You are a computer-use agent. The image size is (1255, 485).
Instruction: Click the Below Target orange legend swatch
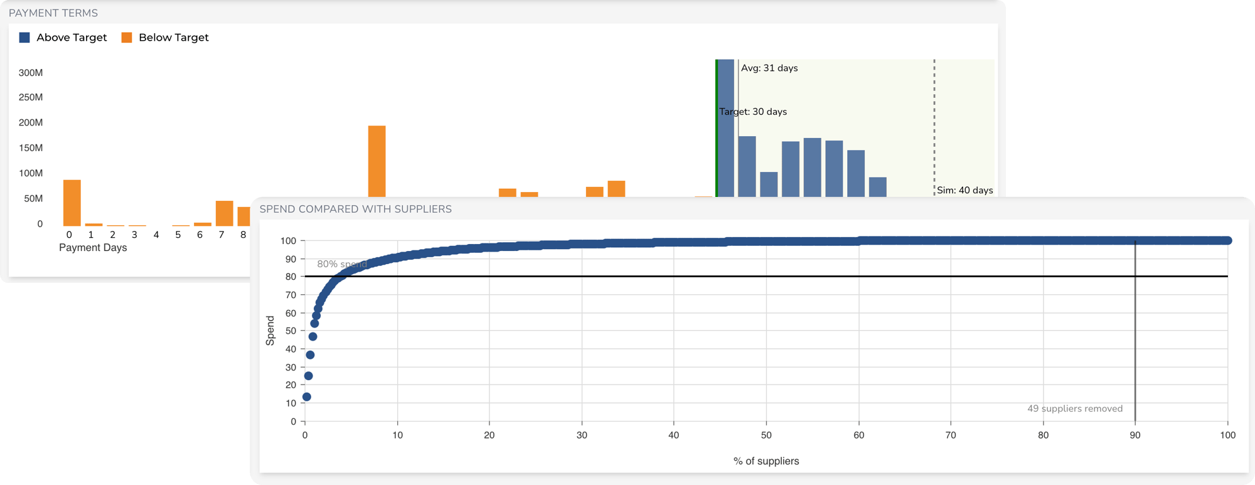click(127, 38)
